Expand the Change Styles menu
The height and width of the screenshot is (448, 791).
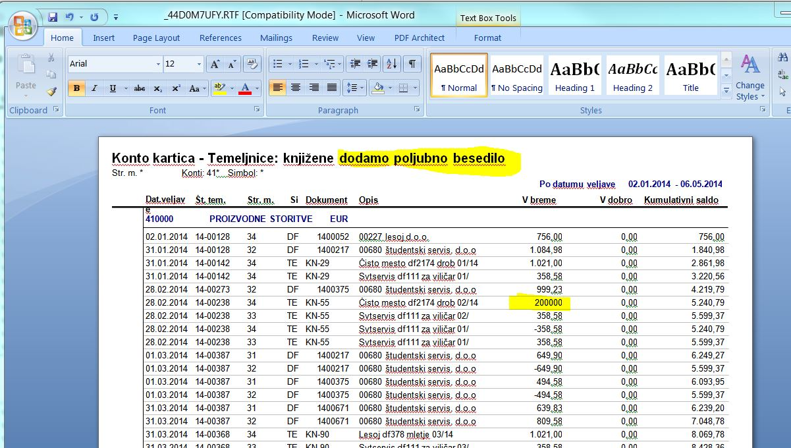click(x=750, y=79)
